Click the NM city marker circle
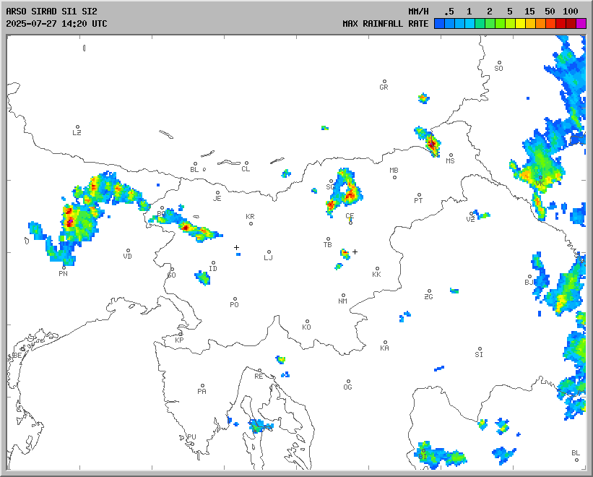The image size is (593, 477). tap(343, 296)
